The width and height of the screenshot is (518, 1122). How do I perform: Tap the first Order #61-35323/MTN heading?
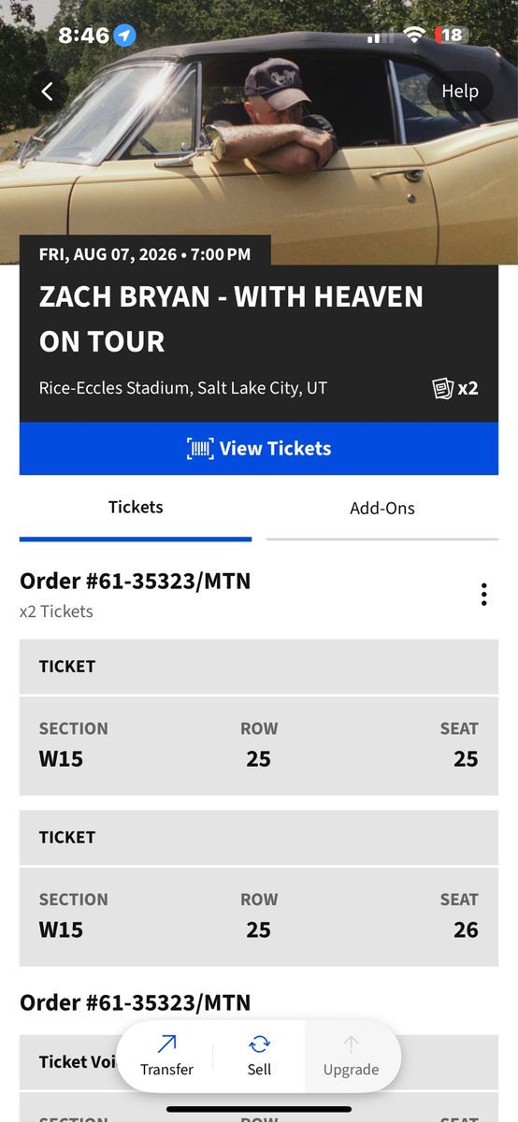pyautogui.click(x=136, y=581)
